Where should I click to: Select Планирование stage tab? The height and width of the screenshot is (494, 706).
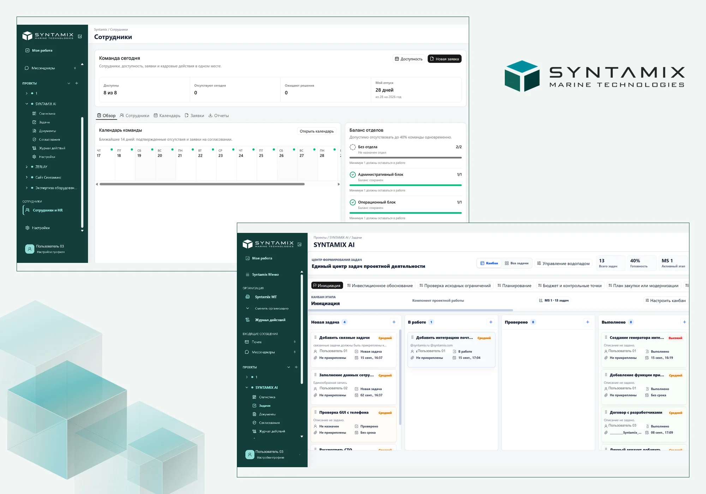coord(514,285)
